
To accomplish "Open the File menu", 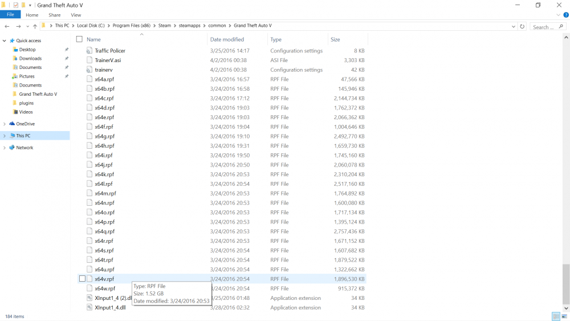I will pyautogui.click(x=10, y=15).
